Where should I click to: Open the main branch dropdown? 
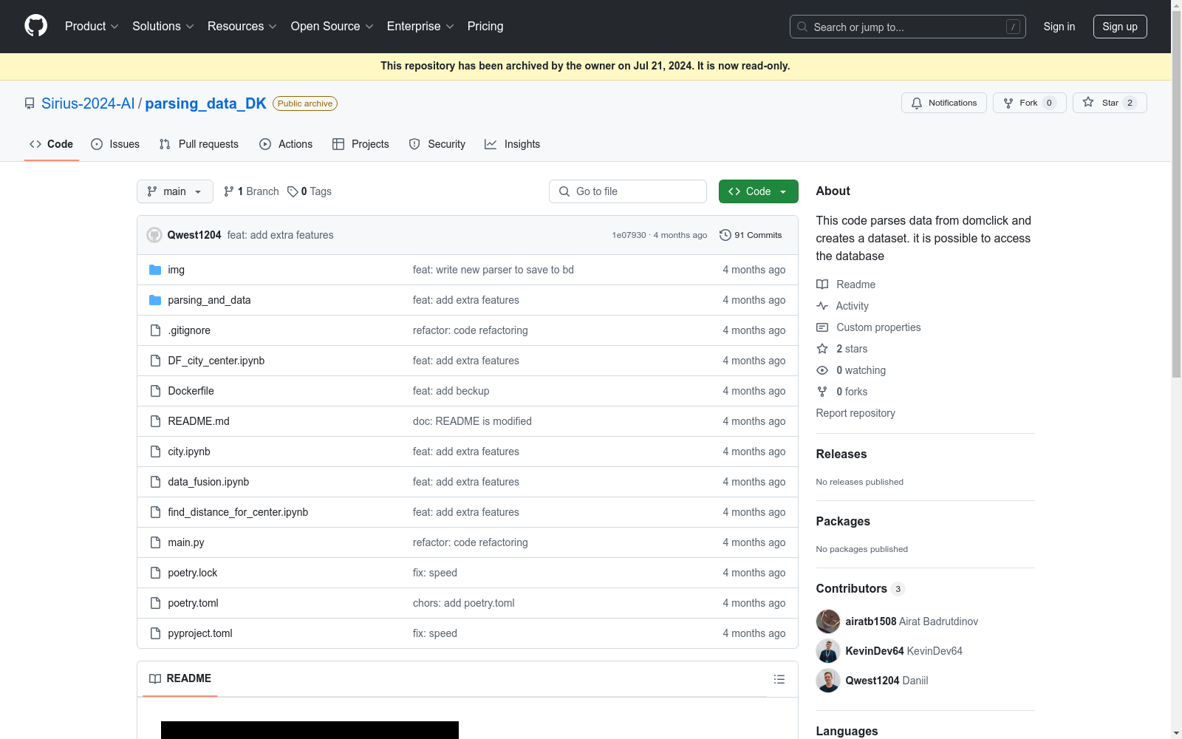coord(175,191)
